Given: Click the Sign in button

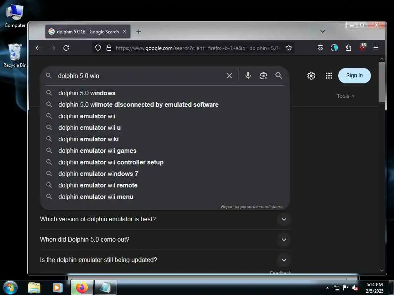Looking at the screenshot, I should 354,76.
